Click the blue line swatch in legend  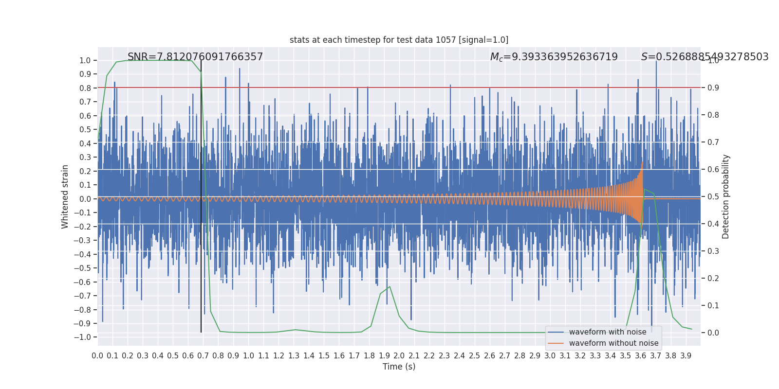click(x=556, y=332)
